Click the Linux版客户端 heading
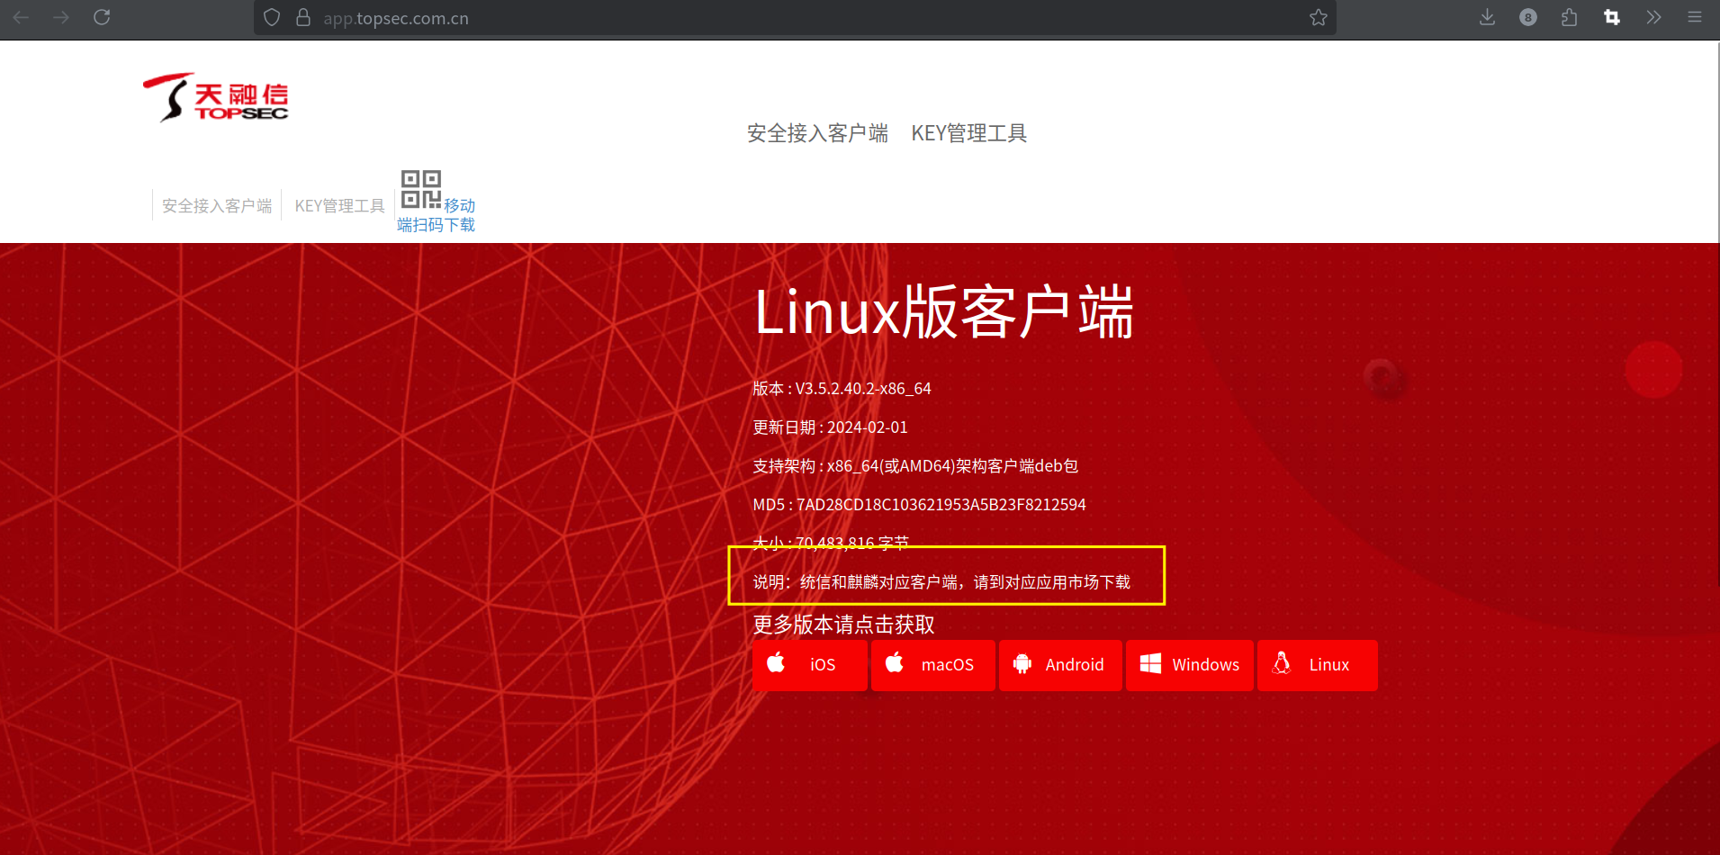This screenshot has width=1720, height=855. [x=944, y=312]
